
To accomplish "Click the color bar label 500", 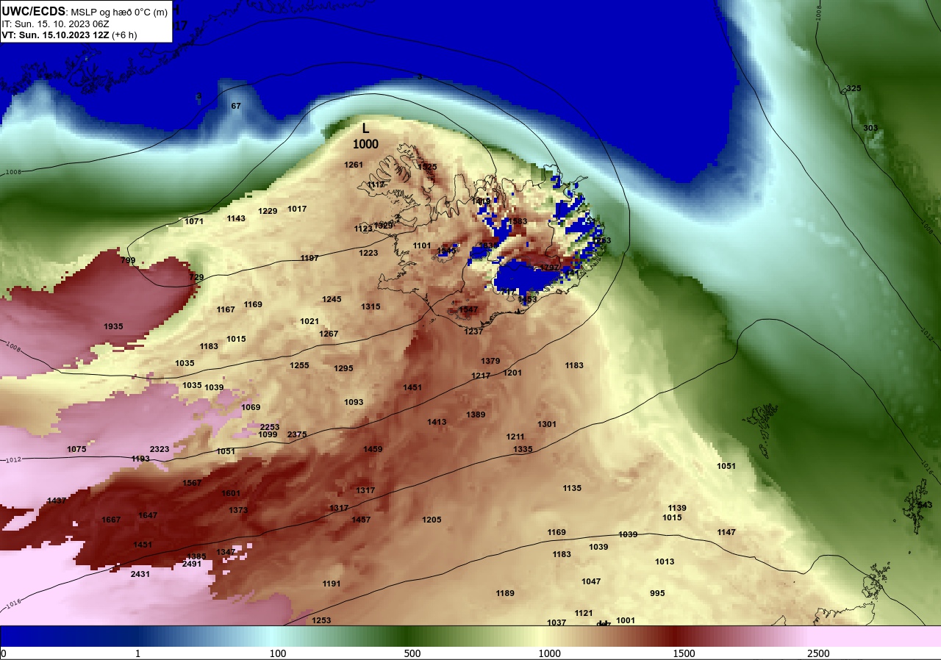I will click(x=412, y=653).
